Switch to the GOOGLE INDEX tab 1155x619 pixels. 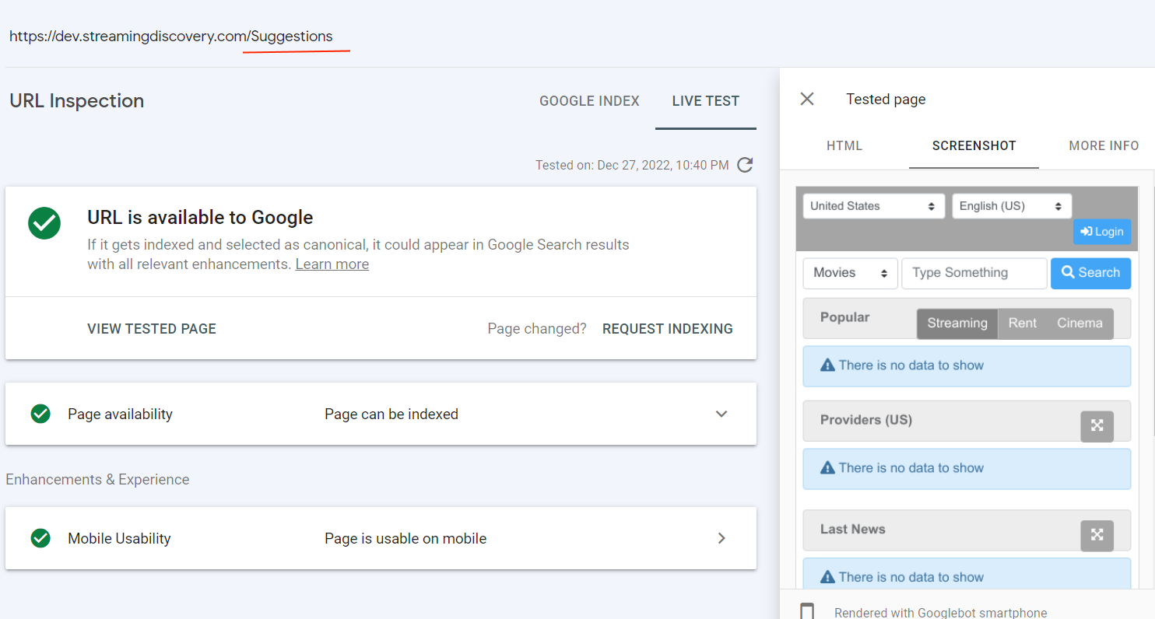point(589,100)
